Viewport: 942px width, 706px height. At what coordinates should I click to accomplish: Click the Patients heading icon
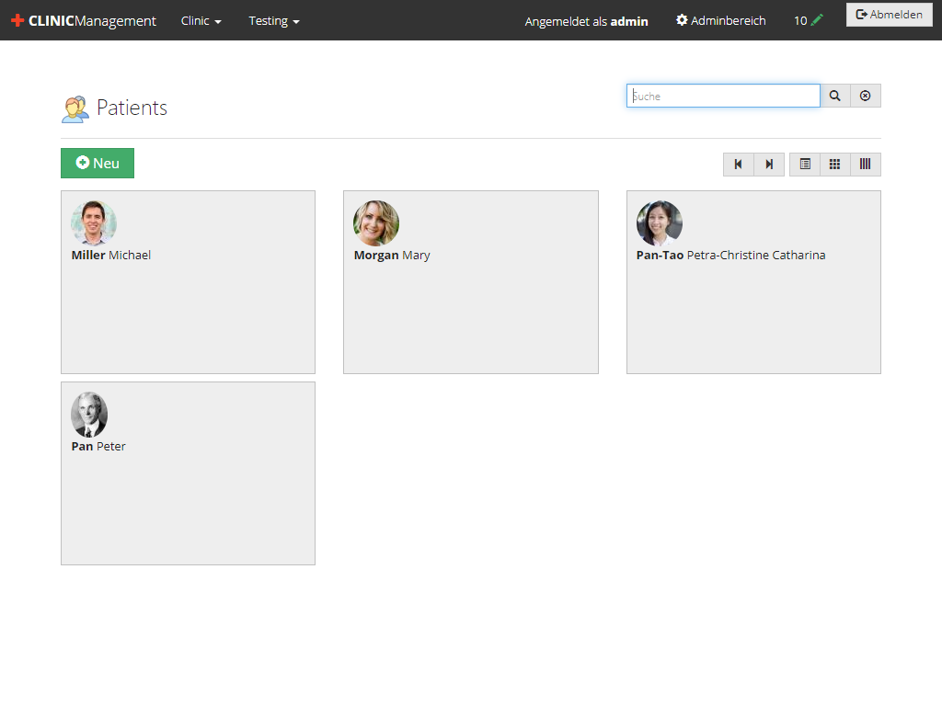click(75, 109)
